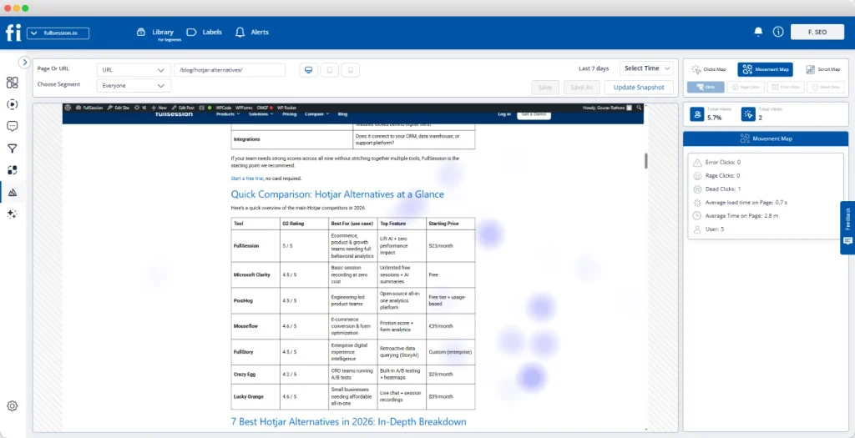Screen dimensions: 855x438
Task: Click Get a Demo in previewed page
Action: 534,114
